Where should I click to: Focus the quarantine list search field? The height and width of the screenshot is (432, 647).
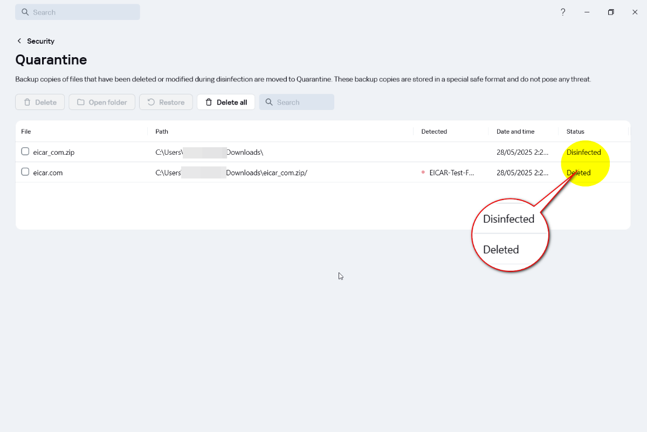click(x=303, y=102)
